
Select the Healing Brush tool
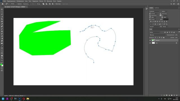tap(2, 26)
